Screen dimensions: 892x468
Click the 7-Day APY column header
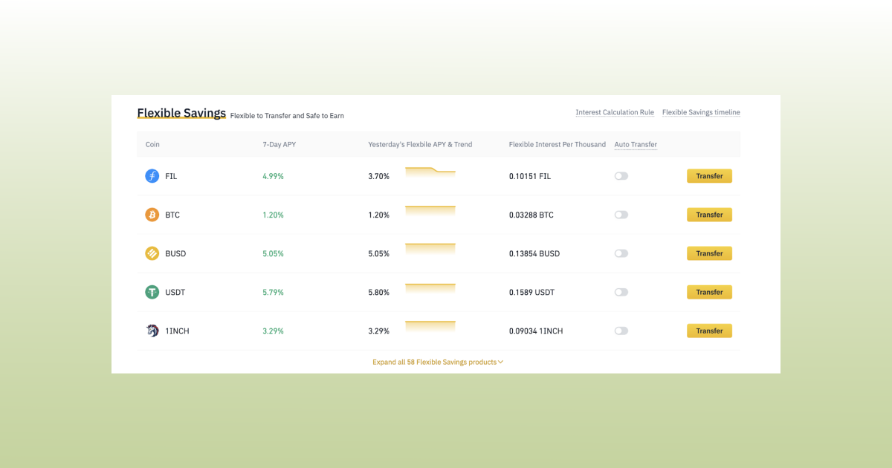point(279,144)
